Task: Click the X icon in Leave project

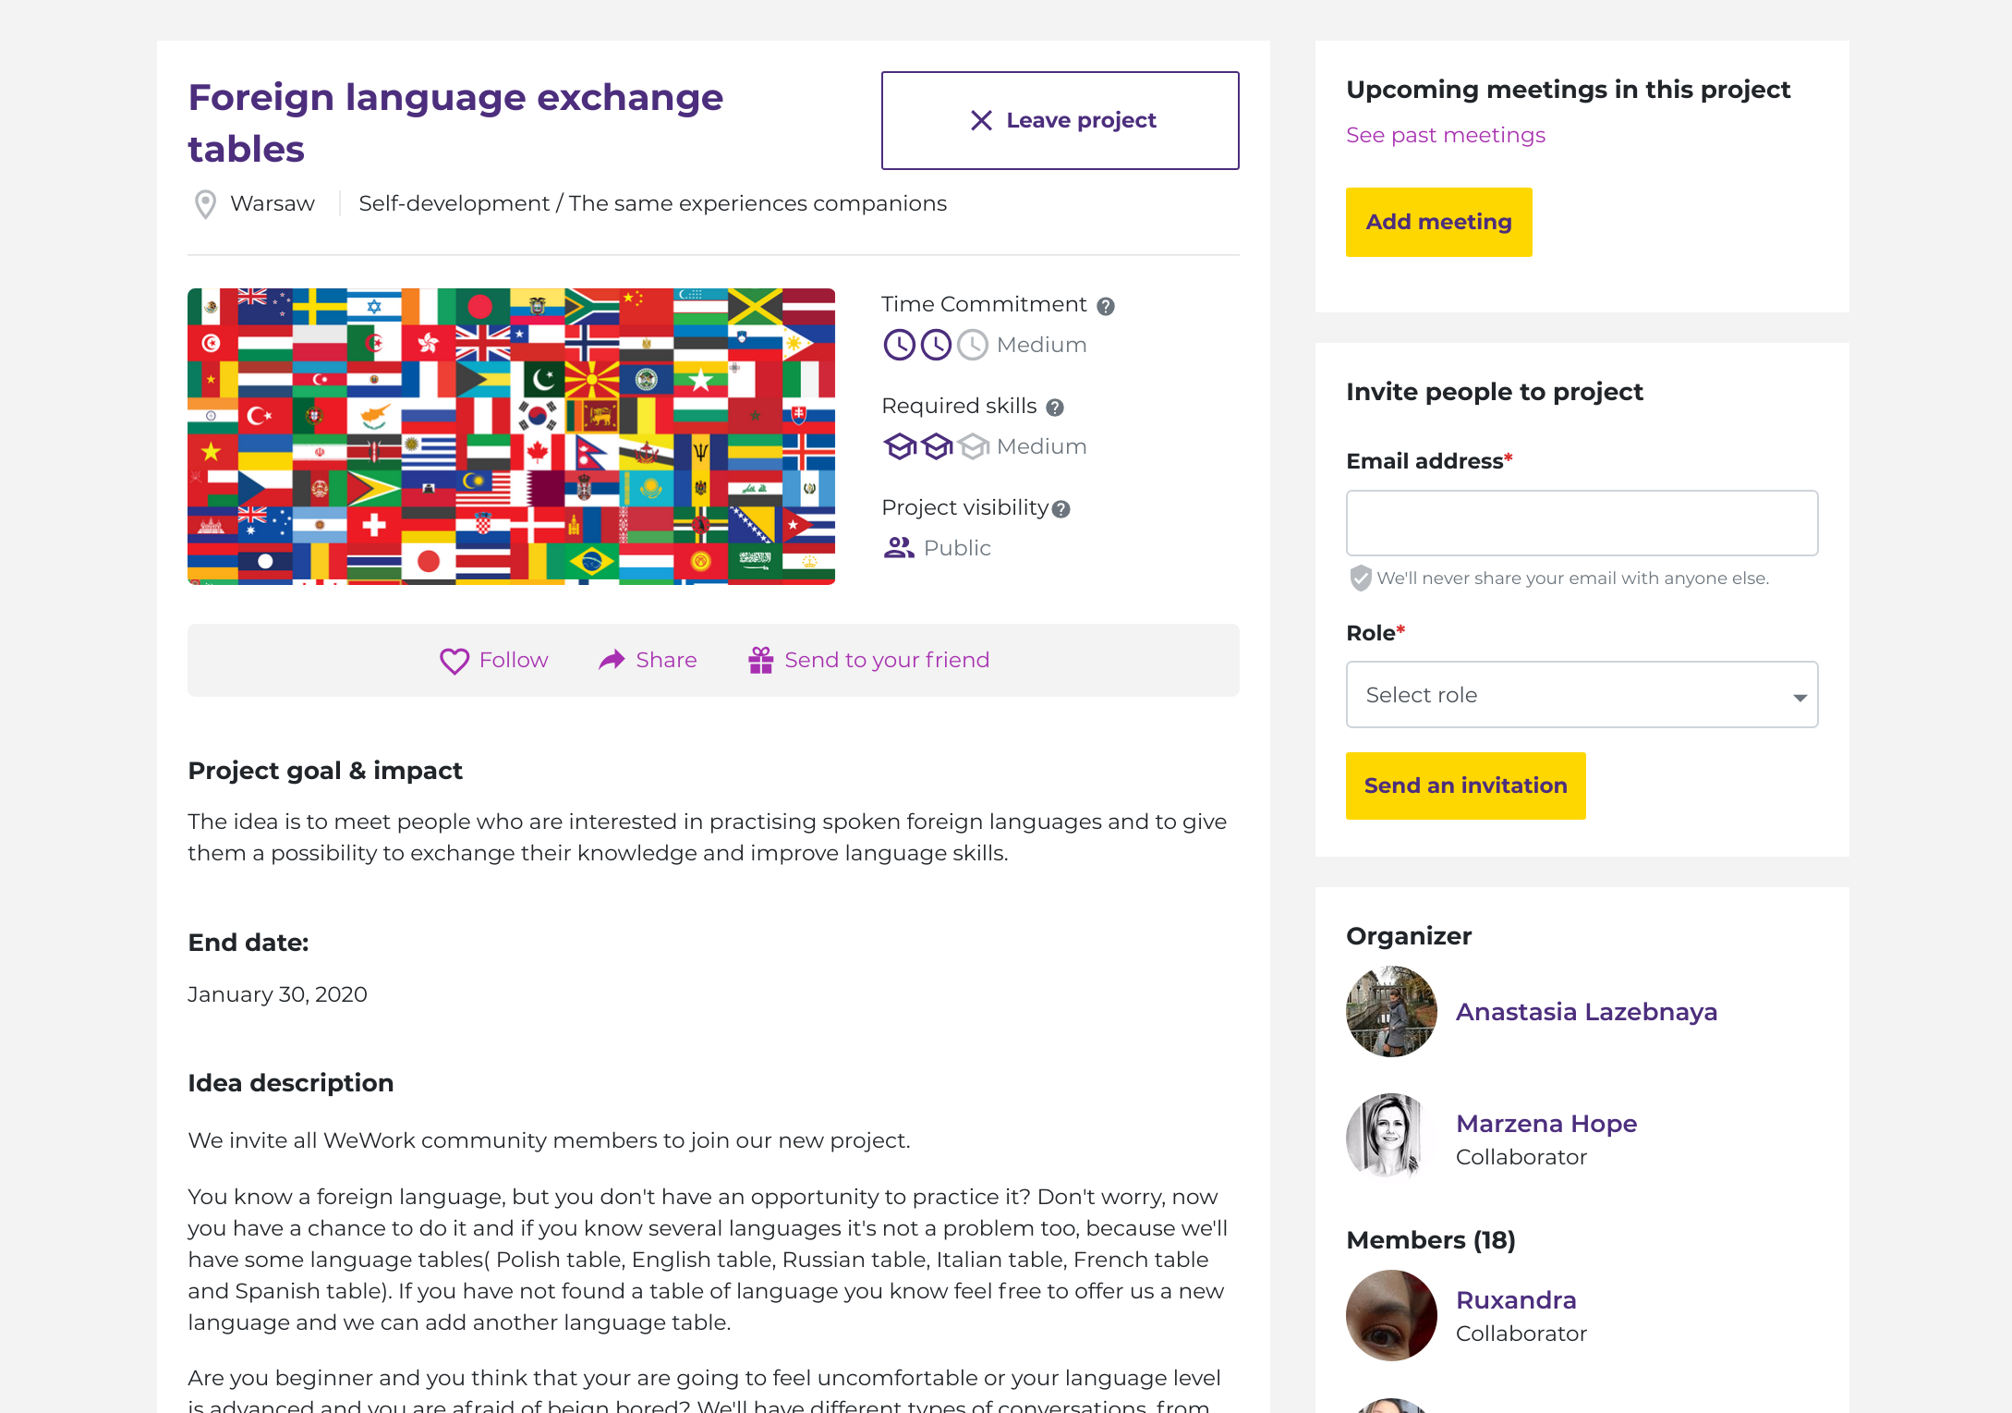Action: [x=981, y=120]
